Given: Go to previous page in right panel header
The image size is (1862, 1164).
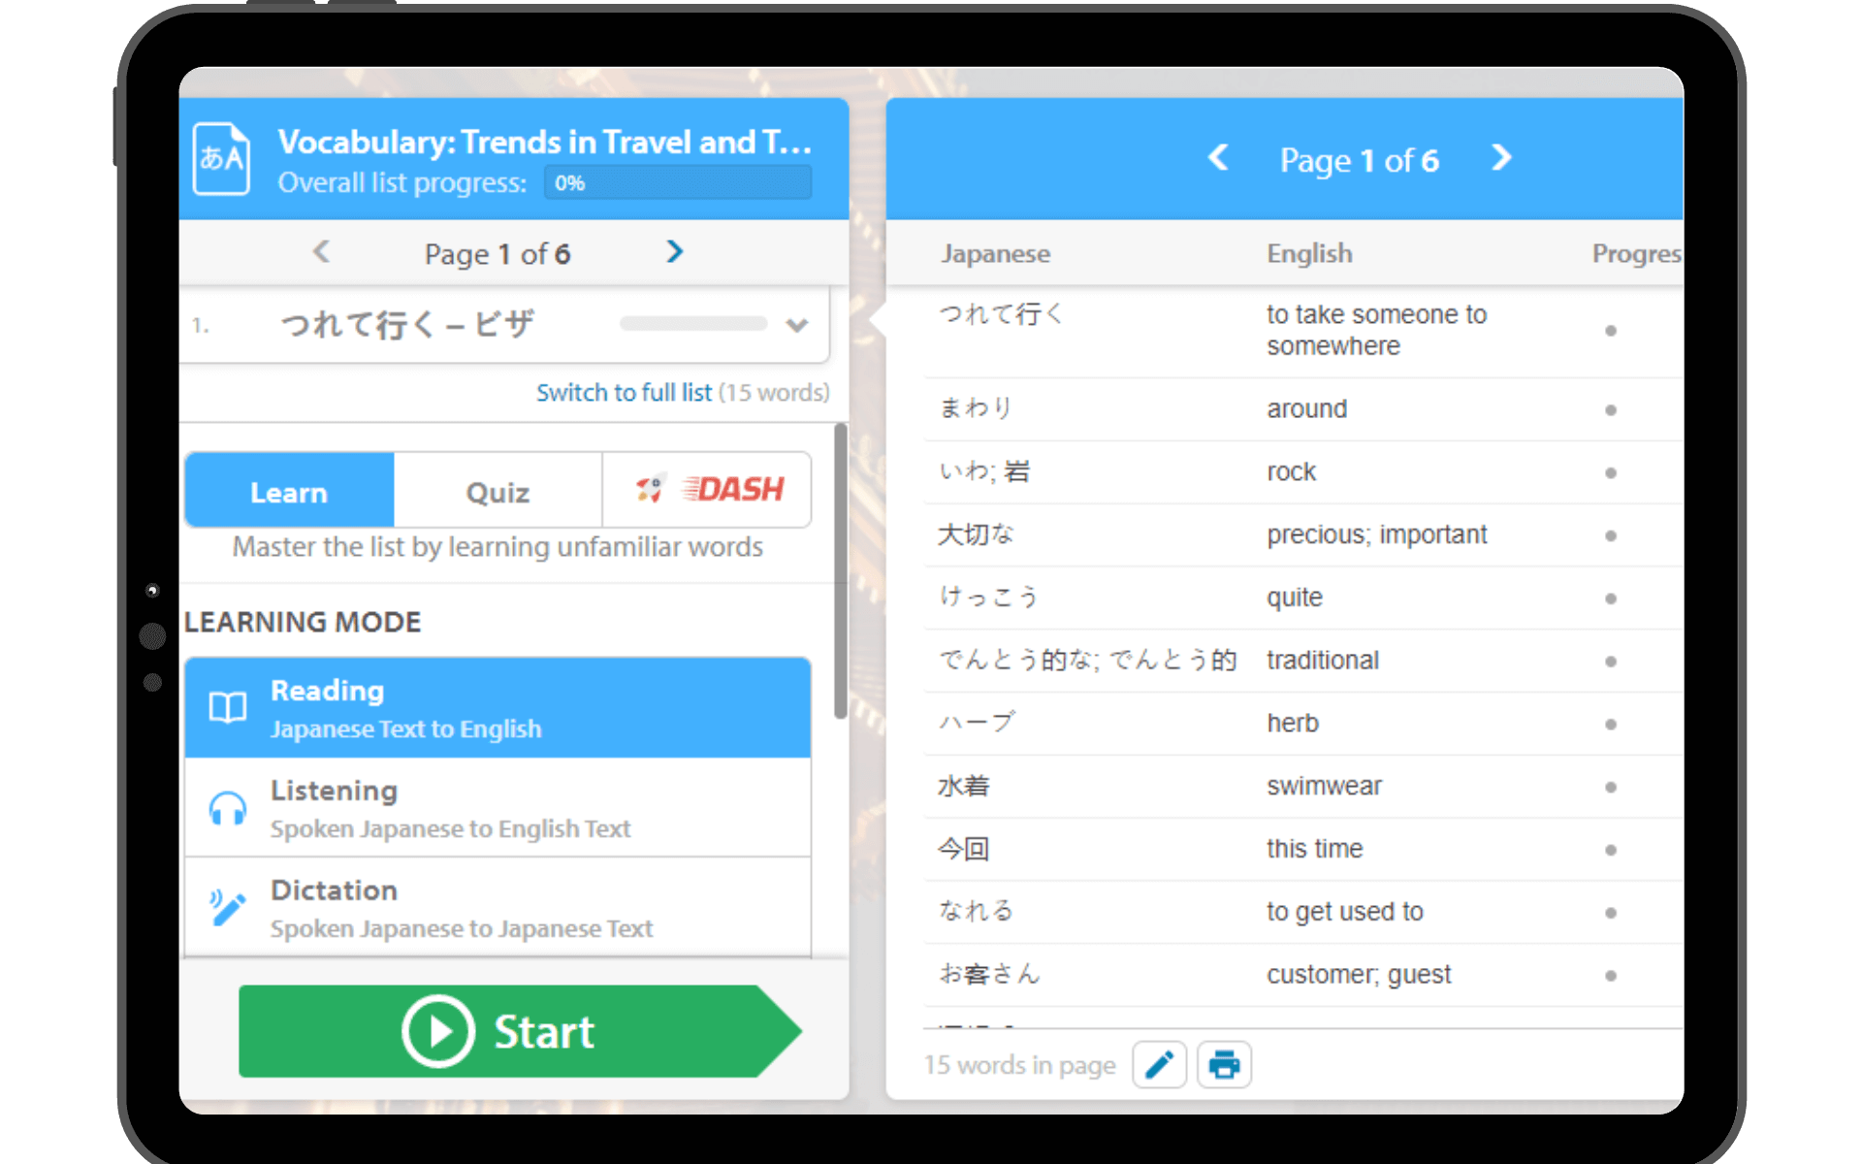Looking at the screenshot, I should (1219, 158).
